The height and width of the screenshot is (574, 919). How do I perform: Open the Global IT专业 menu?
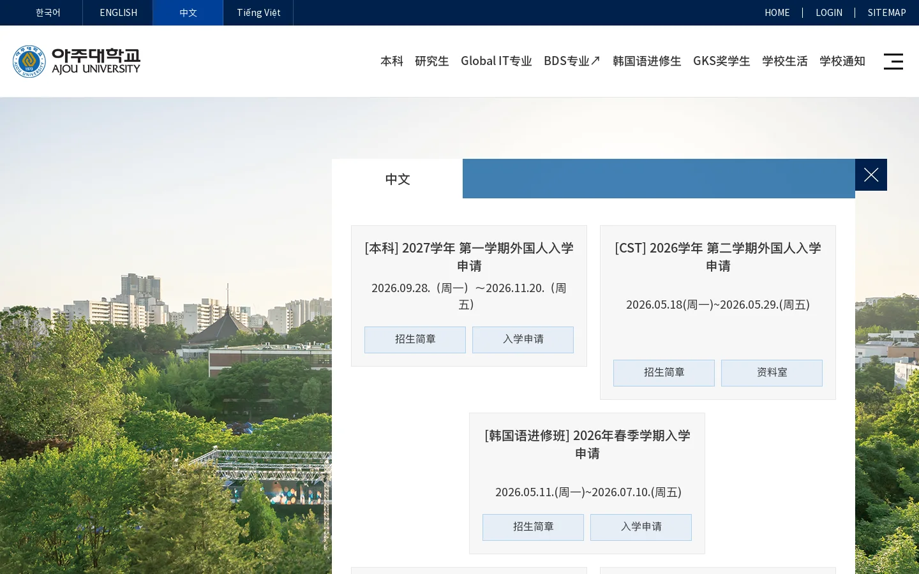pyautogui.click(x=497, y=61)
